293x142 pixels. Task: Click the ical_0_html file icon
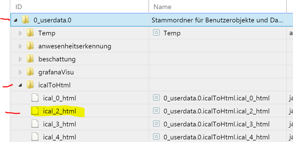pyautogui.click(x=35, y=98)
